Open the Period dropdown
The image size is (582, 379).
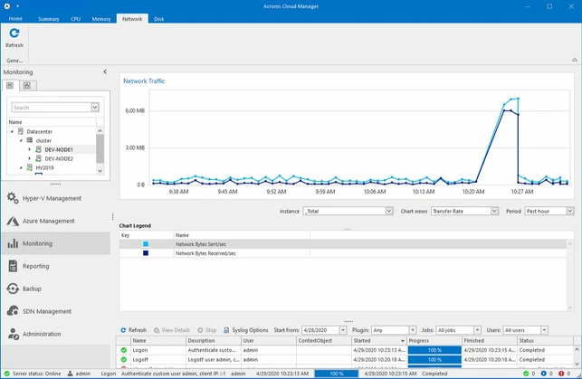click(x=569, y=211)
